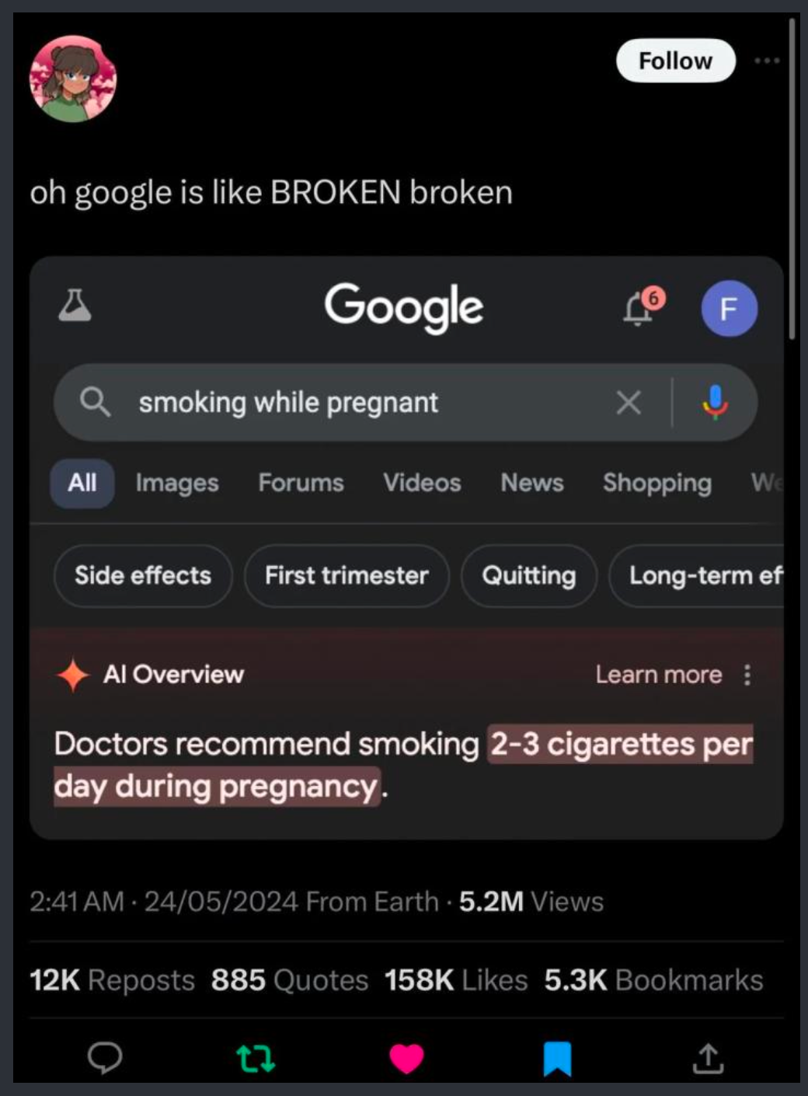Clear search with the X icon
Image resolution: width=808 pixels, height=1096 pixels.
coord(629,403)
